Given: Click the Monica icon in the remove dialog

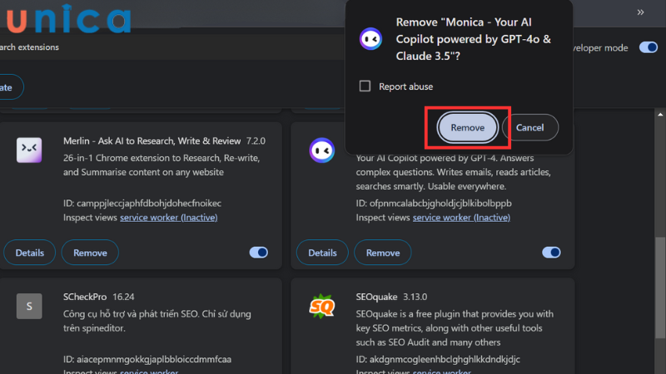Looking at the screenshot, I should coord(370,38).
